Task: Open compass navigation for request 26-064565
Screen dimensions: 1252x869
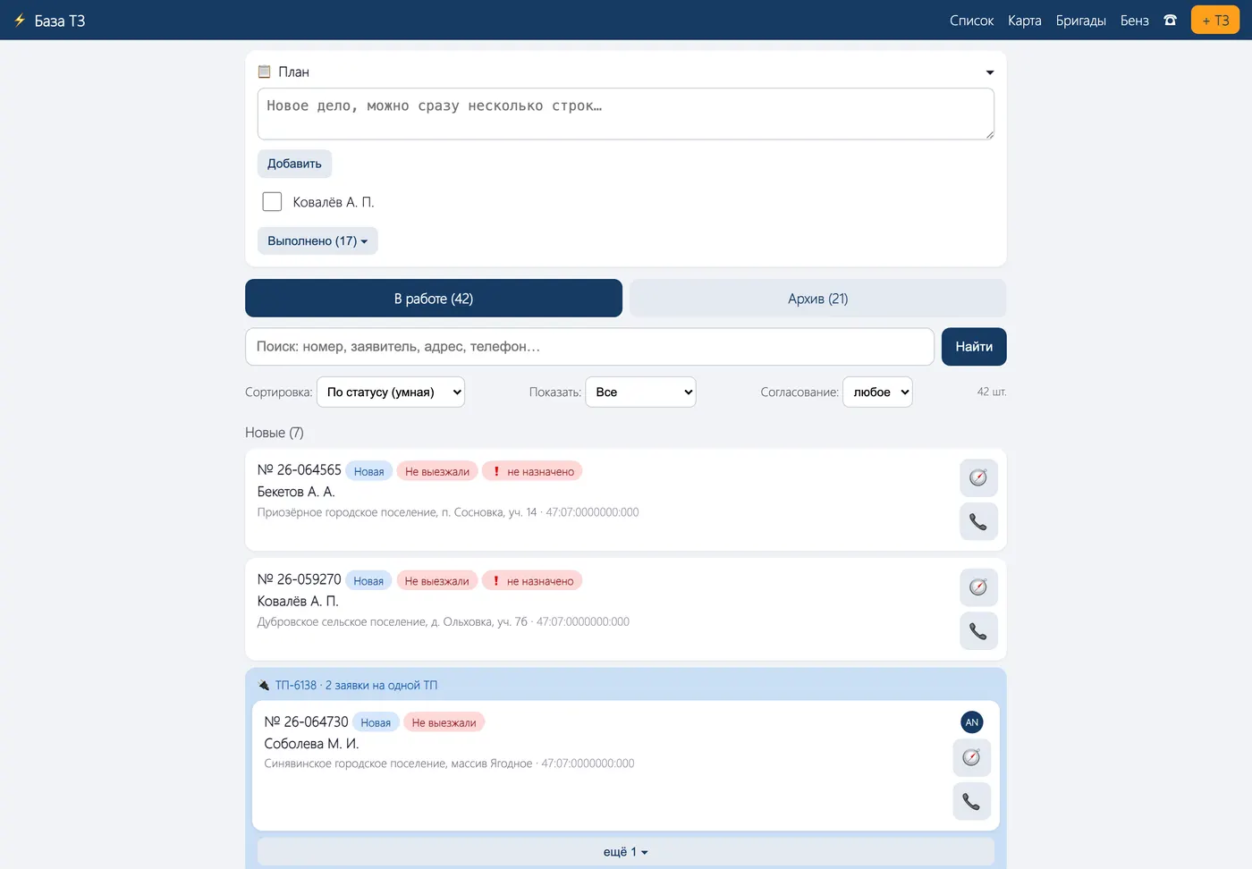Action: 978,477
